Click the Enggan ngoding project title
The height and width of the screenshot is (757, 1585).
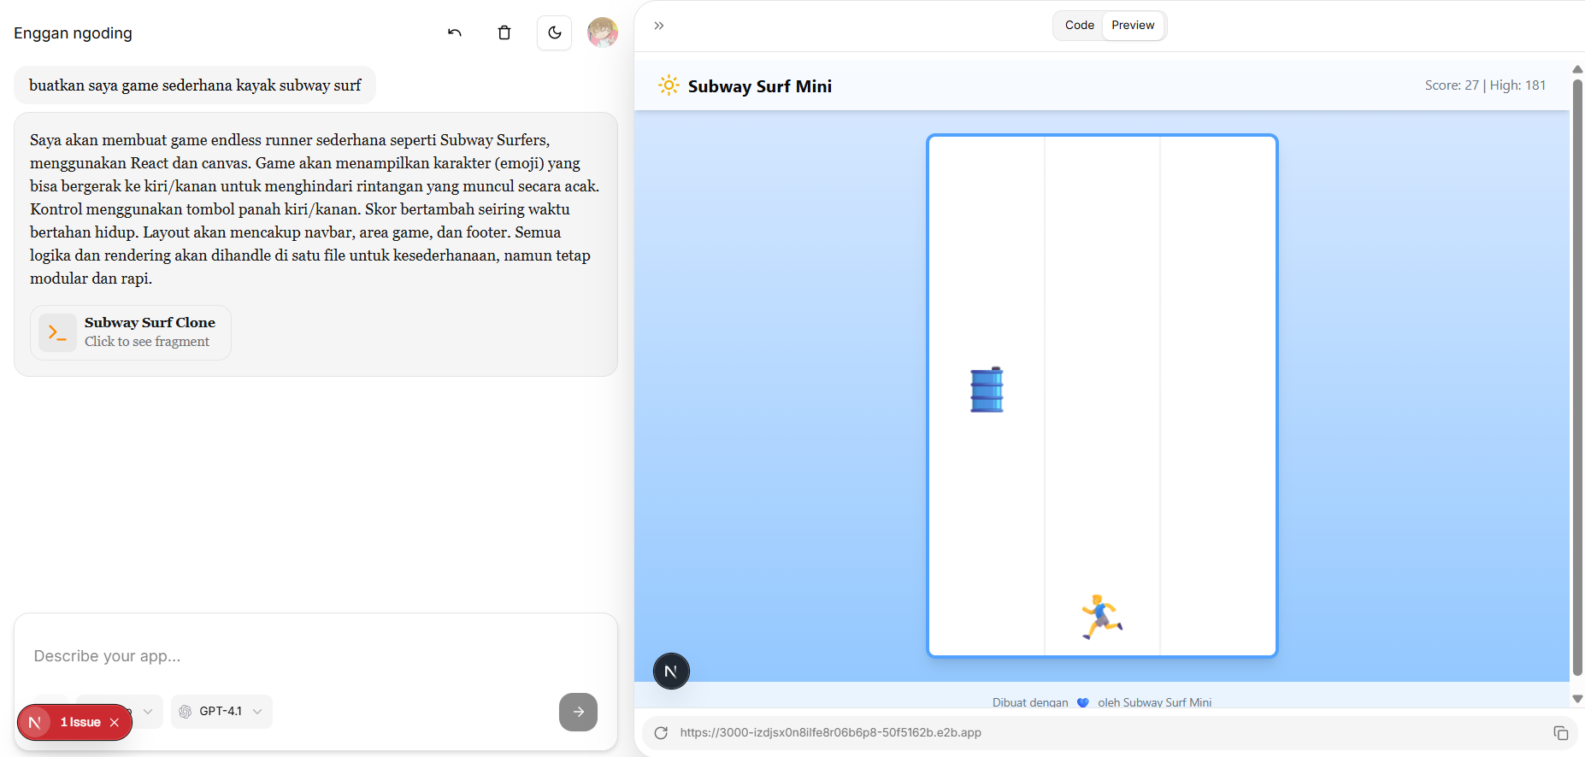pos(73,33)
